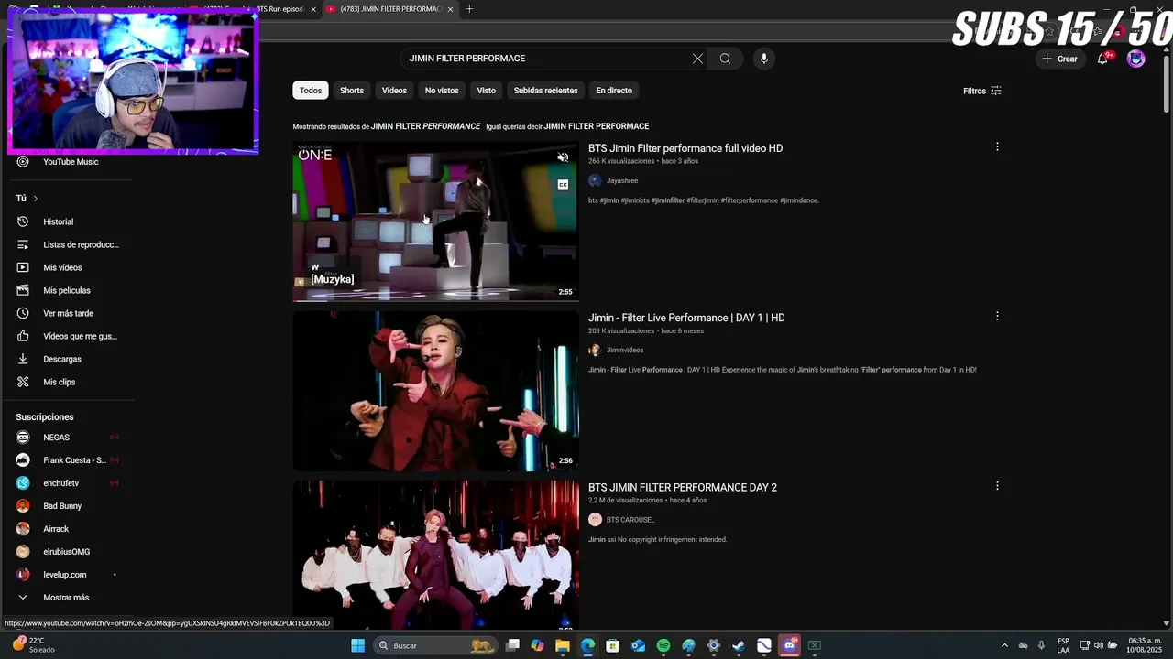The height and width of the screenshot is (659, 1173).
Task: Click the corrected JIMIN FILTER PERFORMANCE link
Action: pos(425,126)
